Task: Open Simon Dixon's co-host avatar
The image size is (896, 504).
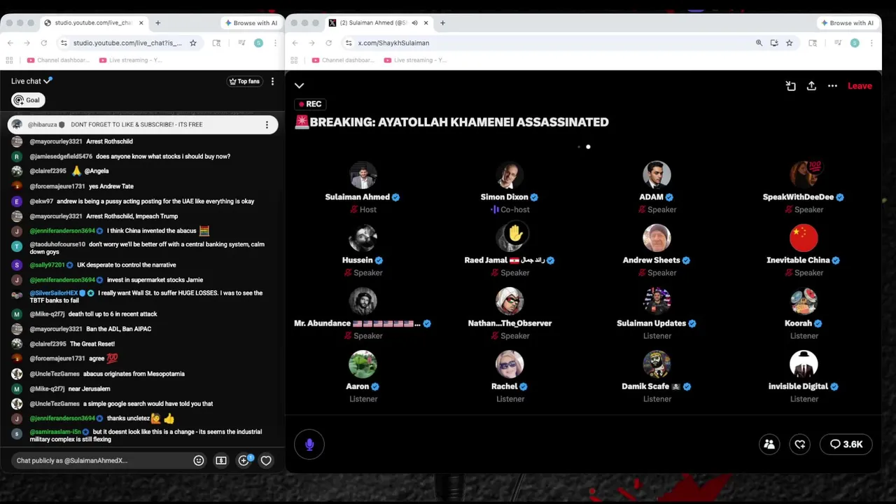Action: (x=510, y=175)
